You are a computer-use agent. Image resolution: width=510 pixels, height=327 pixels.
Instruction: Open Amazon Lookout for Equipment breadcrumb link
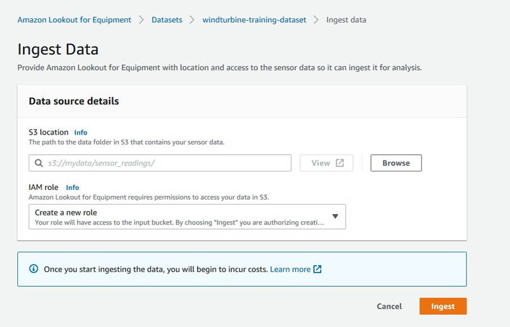pos(74,20)
